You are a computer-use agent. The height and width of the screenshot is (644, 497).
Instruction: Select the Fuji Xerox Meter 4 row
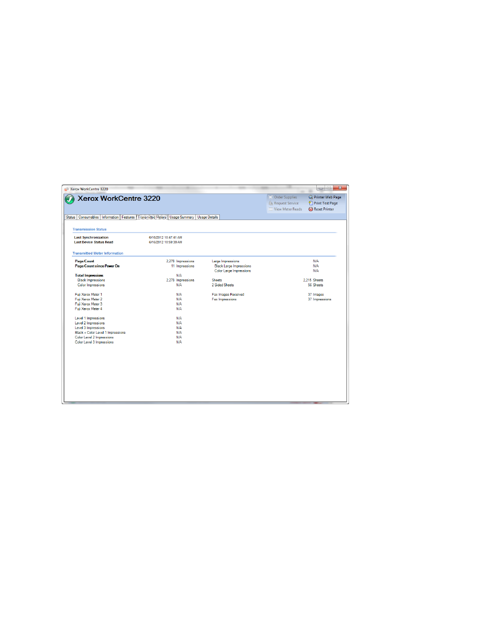tap(128, 309)
